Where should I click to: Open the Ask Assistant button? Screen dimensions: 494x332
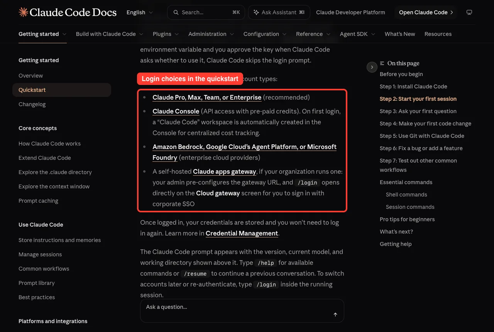click(x=279, y=12)
